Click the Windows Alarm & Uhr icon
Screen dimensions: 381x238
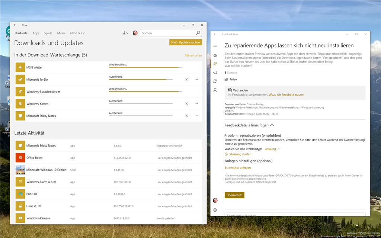(x=20, y=182)
